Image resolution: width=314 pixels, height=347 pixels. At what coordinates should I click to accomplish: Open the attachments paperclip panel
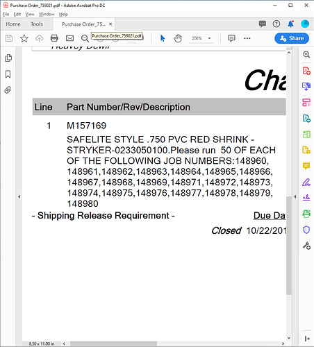[8, 90]
